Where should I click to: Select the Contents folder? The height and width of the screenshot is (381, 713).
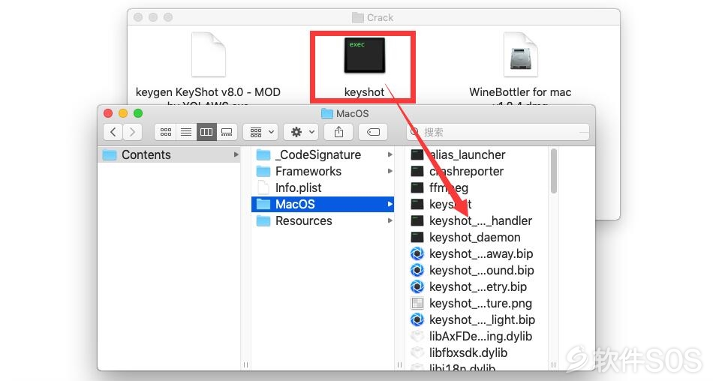click(x=170, y=154)
